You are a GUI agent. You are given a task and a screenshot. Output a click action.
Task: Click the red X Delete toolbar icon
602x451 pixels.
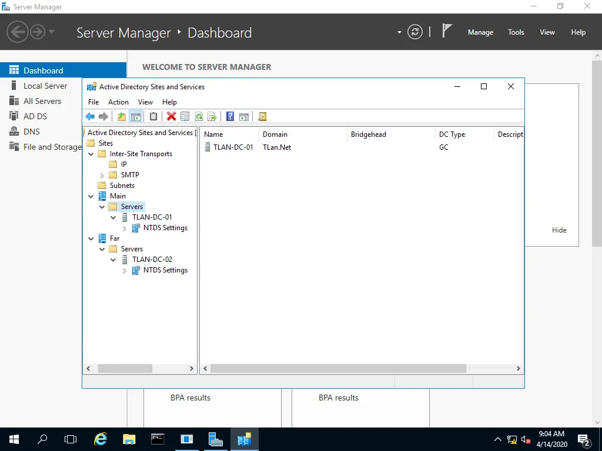pos(171,117)
